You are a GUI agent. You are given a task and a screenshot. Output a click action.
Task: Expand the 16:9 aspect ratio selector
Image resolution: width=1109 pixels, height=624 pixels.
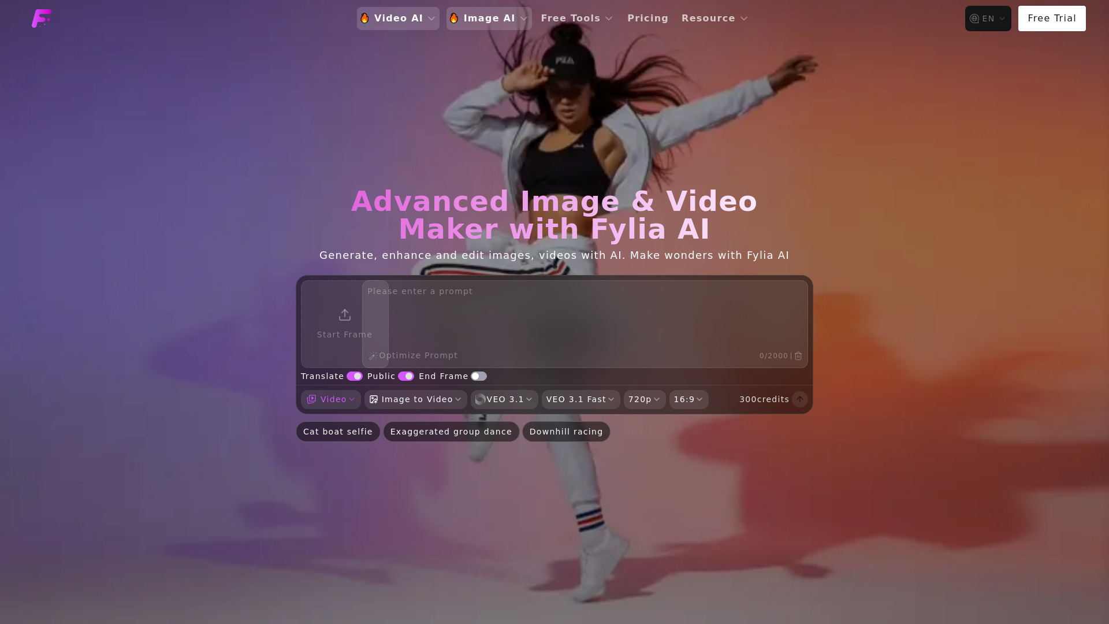coord(689,399)
